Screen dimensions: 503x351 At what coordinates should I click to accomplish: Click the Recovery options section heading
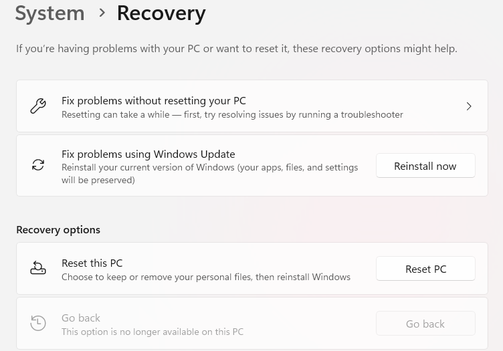pos(58,230)
